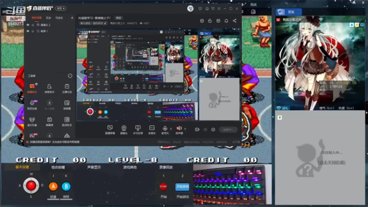The width and height of the screenshot is (368, 207).
Task: Open the notification bell icon
Action: point(226,21)
